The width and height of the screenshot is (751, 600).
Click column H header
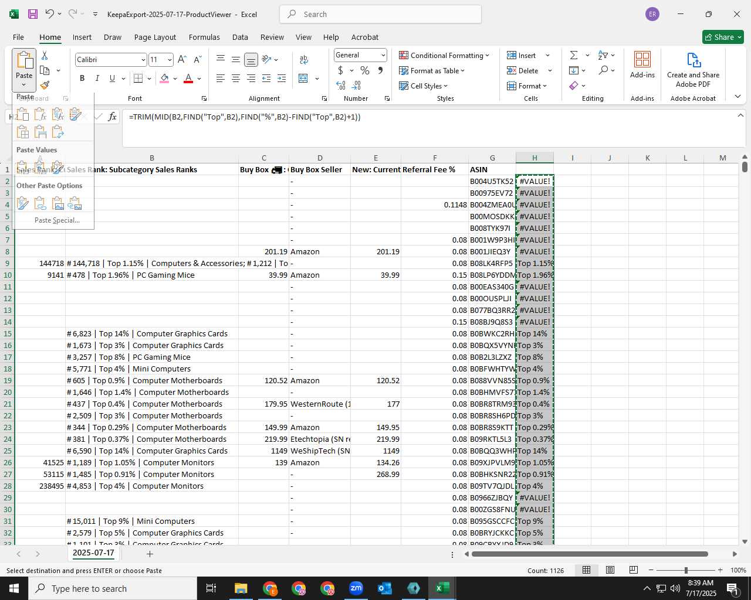point(535,158)
